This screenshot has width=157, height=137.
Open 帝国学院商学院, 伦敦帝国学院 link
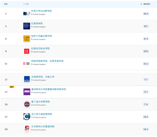click(47, 61)
